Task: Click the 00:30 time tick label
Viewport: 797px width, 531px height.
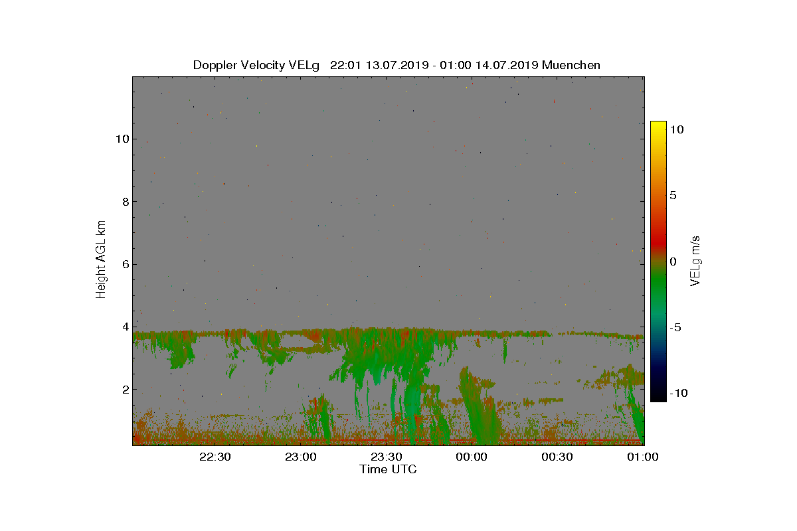Action: (558, 457)
